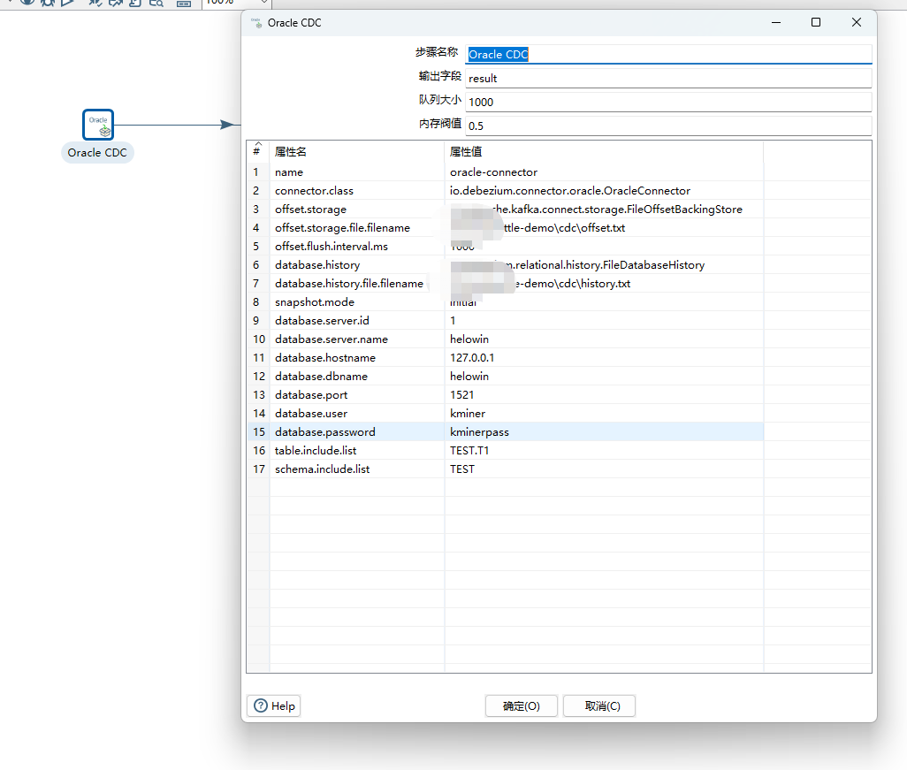Image resolution: width=907 pixels, height=770 pixels.
Task: Select the database.dbname property cell
Action: (357, 376)
